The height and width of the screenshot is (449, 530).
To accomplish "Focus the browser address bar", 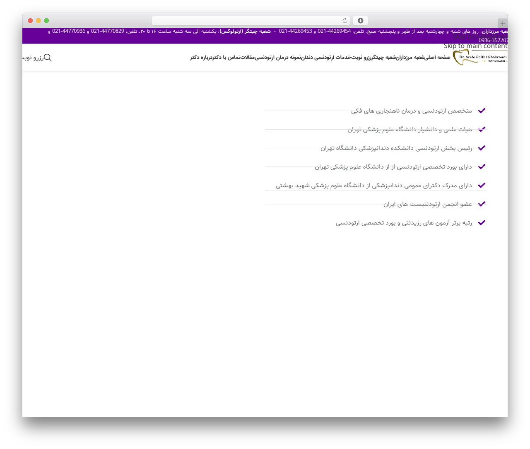I will pos(251,21).
